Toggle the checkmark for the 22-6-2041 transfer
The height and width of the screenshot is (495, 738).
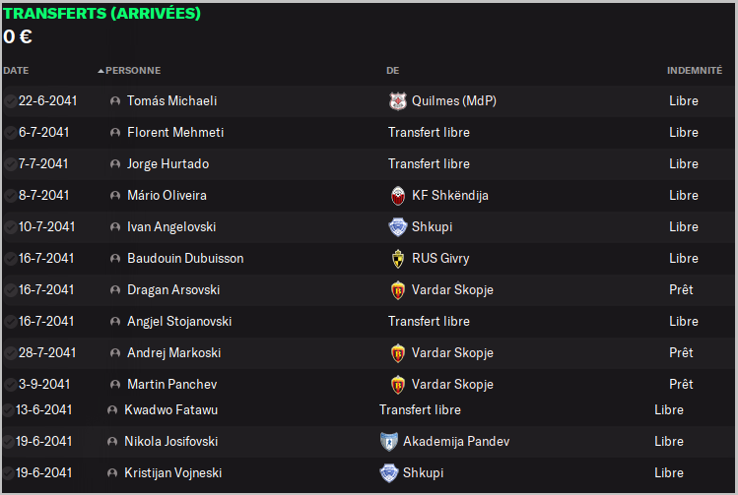[10, 100]
